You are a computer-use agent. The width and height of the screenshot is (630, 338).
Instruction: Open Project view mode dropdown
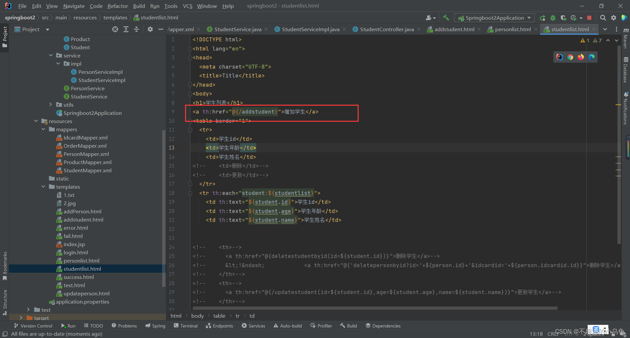coord(48,30)
